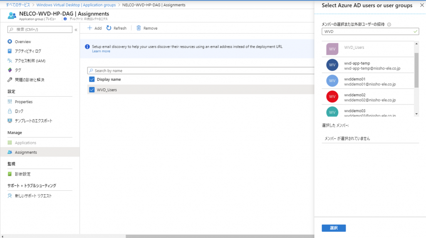
Task: Open 診断設定 under 監視
Action: click(22, 174)
